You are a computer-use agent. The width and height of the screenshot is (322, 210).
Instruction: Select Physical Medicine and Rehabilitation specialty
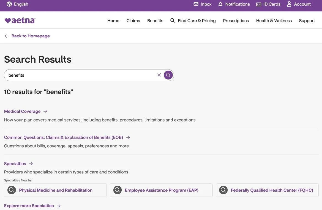56,190
